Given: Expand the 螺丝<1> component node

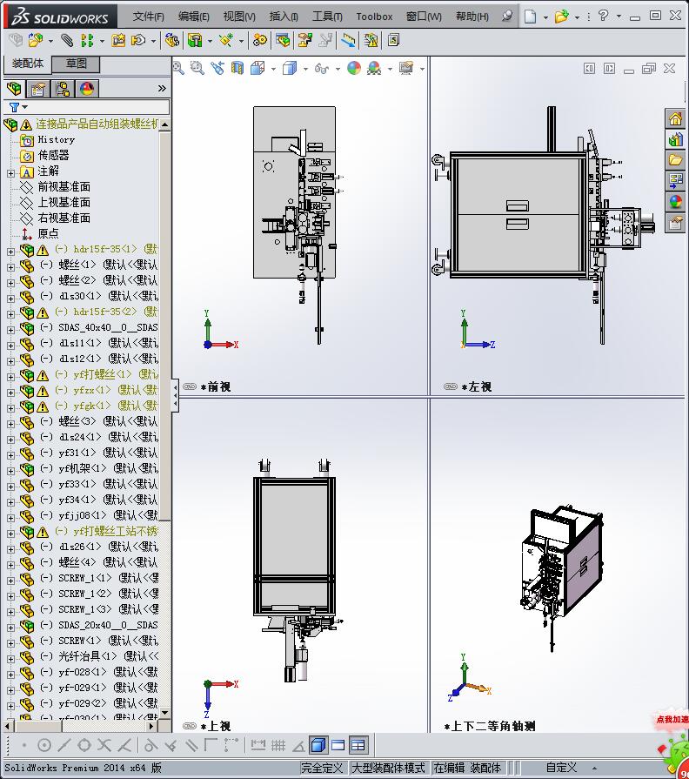Looking at the screenshot, I should (x=11, y=267).
